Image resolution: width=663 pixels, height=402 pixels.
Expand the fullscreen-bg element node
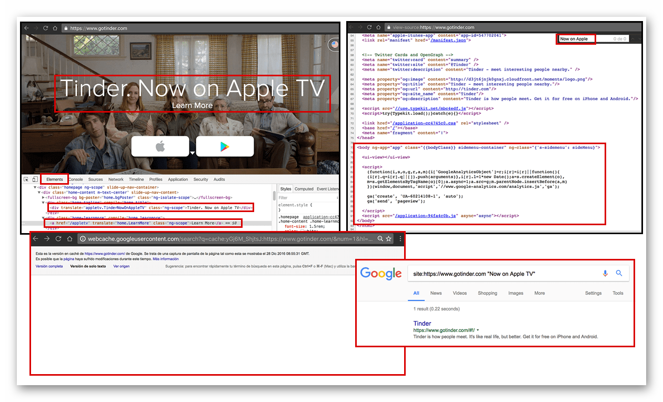coord(43,197)
